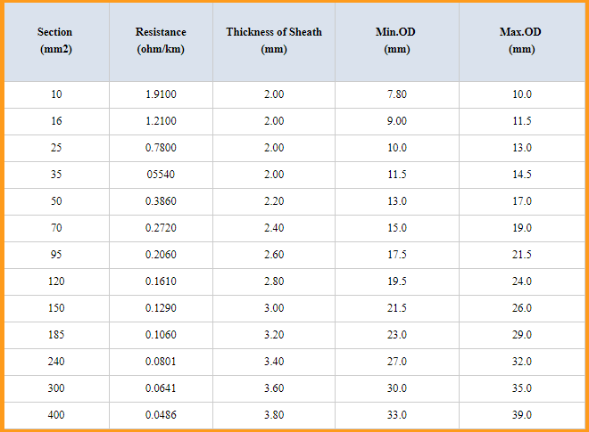Screen dimensions: 589x432
Task: Select the Max.OD (mm) header cell
Action: tap(522, 41)
